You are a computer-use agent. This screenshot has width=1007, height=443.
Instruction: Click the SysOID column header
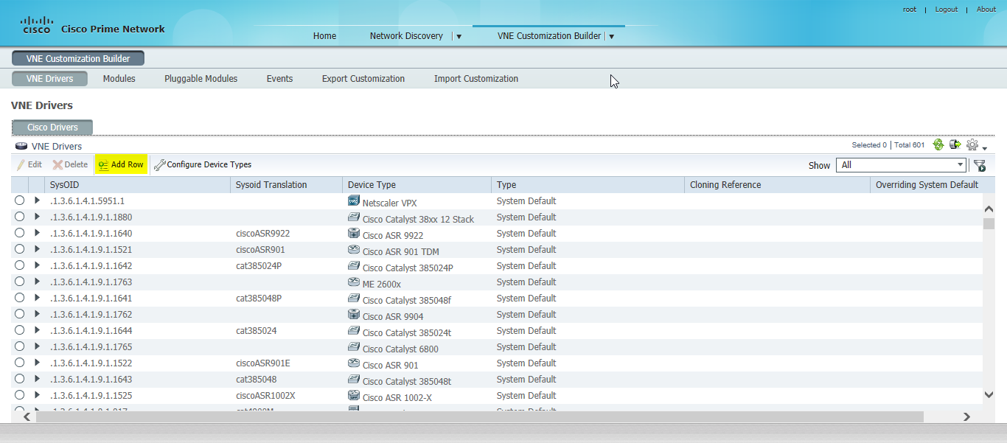[x=65, y=184]
